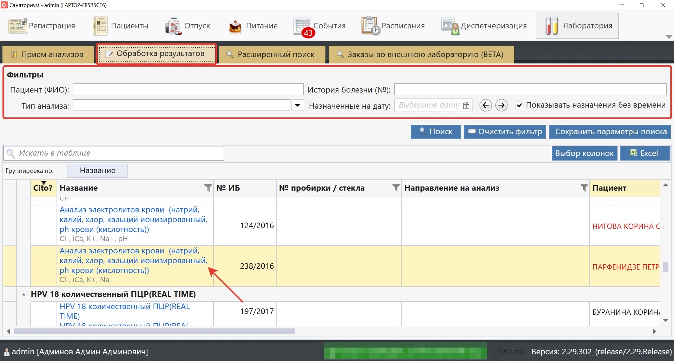Click the next date arrow button
Image resolution: width=674 pixels, height=361 pixels.
[x=501, y=105]
